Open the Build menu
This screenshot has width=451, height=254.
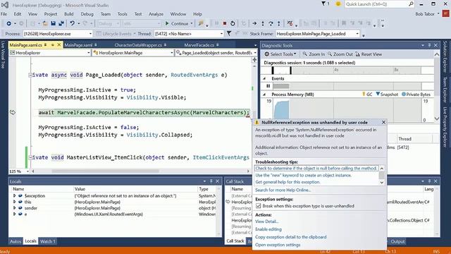click(69, 14)
